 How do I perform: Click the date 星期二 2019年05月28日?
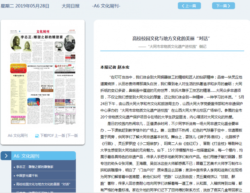click(25, 6)
